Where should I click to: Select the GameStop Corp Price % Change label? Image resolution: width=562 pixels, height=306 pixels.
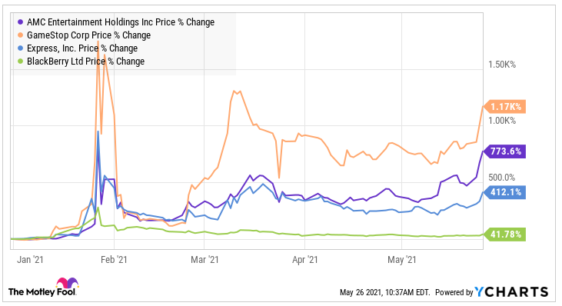[89, 35]
